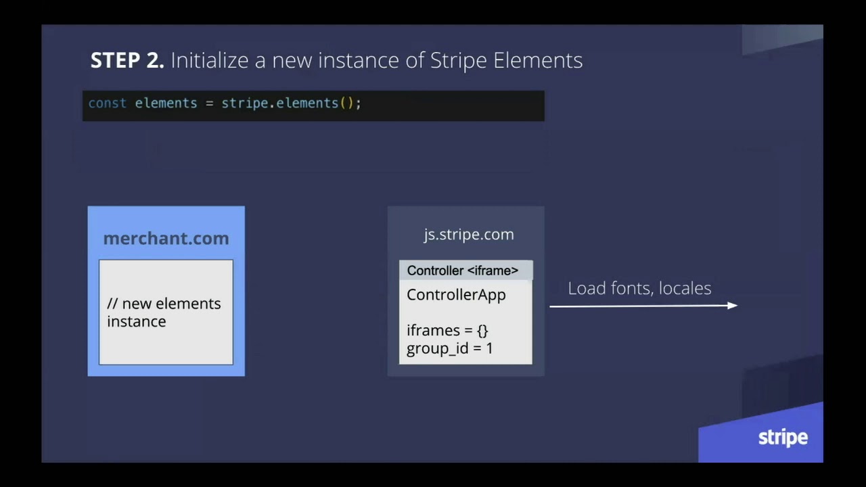Click the 'group_id = 1' line

pyautogui.click(x=449, y=348)
